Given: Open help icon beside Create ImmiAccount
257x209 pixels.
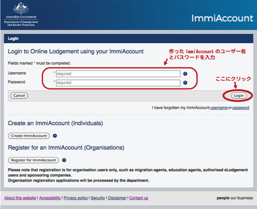Looking at the screenshot, I should coord(55,136).
